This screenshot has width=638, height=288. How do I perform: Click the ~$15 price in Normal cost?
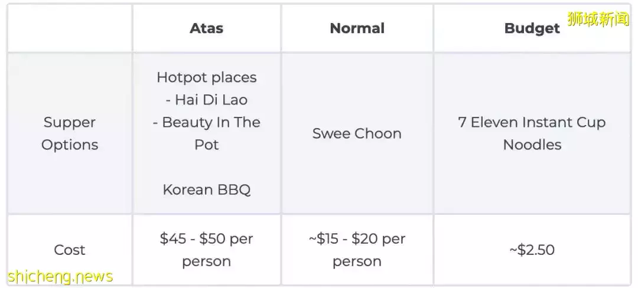(324, 238)
